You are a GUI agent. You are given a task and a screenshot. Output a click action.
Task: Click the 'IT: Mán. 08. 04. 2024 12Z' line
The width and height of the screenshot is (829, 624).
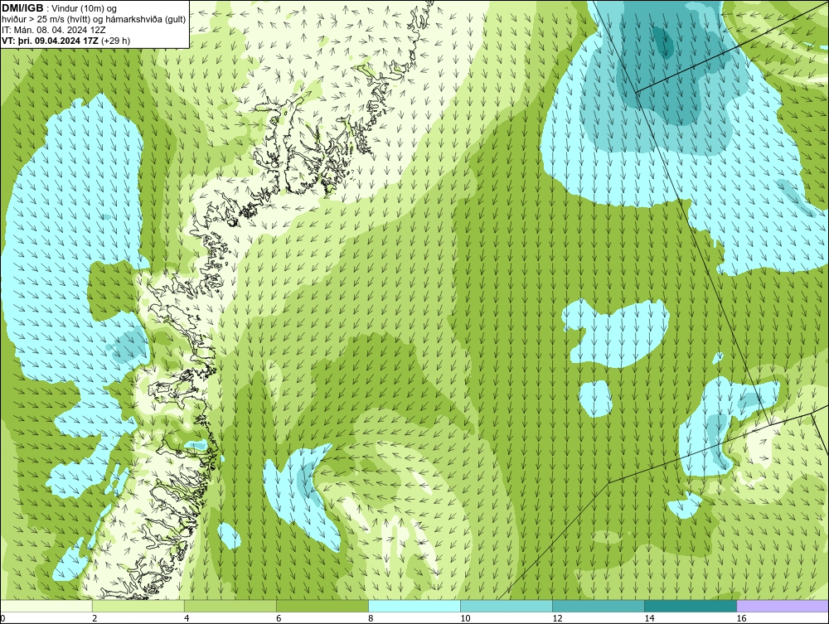click(x=53, y=30)
